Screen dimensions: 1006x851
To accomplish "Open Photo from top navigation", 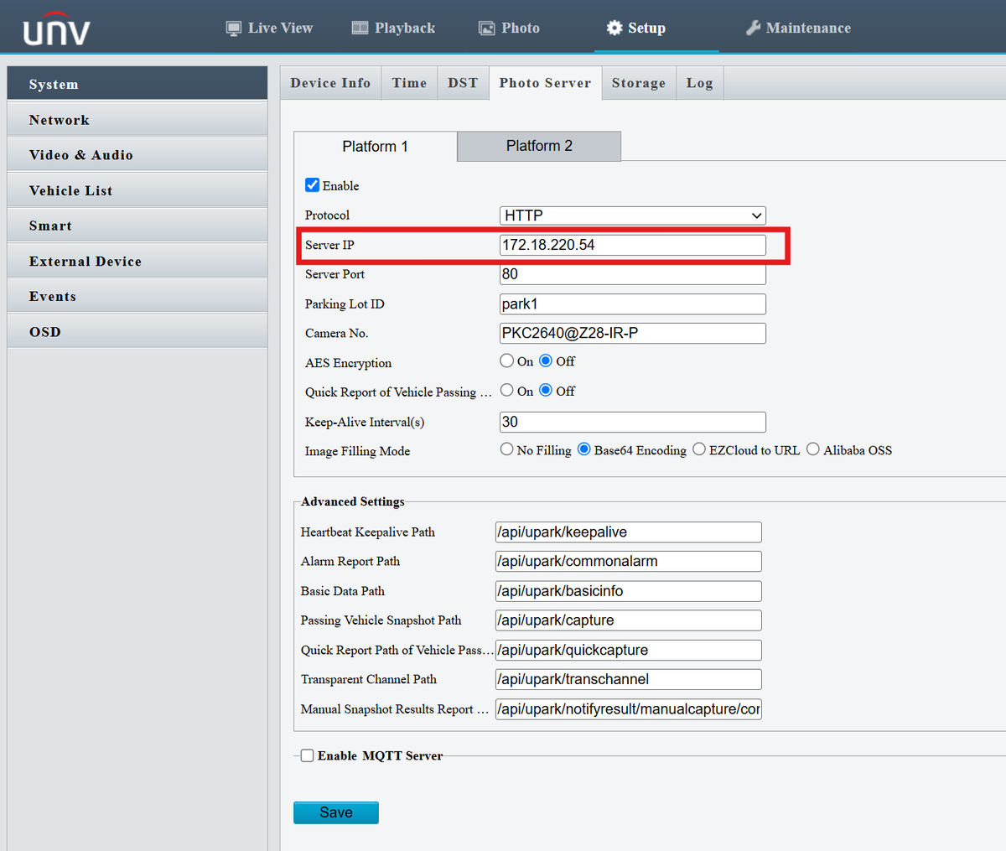I will [x=509, y=28].
